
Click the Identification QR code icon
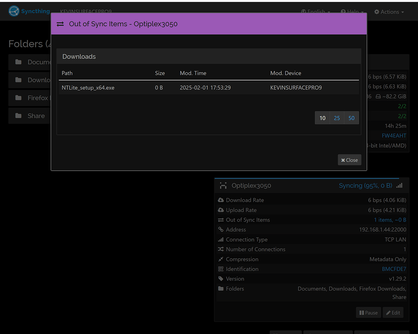[221, 269]
